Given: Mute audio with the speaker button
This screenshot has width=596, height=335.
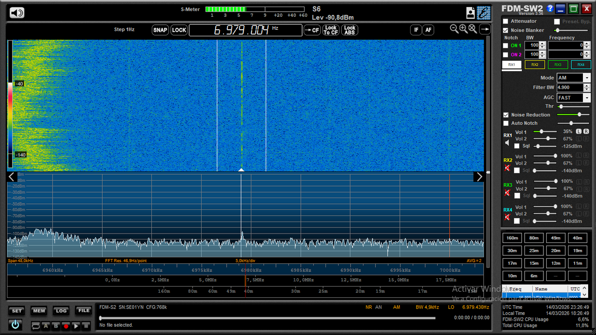Looking at the screenshot, I should point(17,13).
